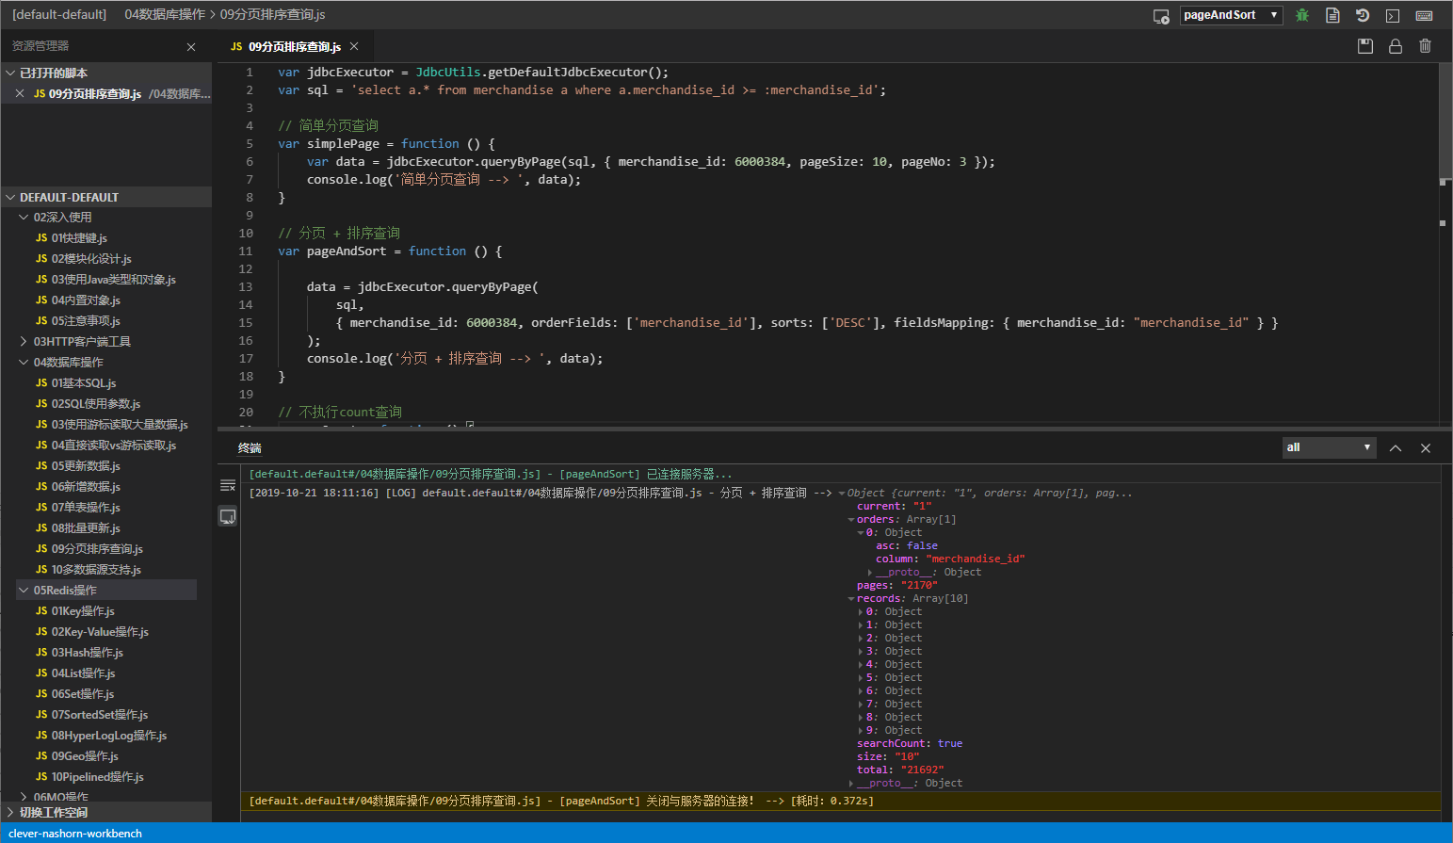Screen dimensions: 1453x843
Task: Open 07单表操作.js file
Action: pyautogui.click(x=86, y=508)
